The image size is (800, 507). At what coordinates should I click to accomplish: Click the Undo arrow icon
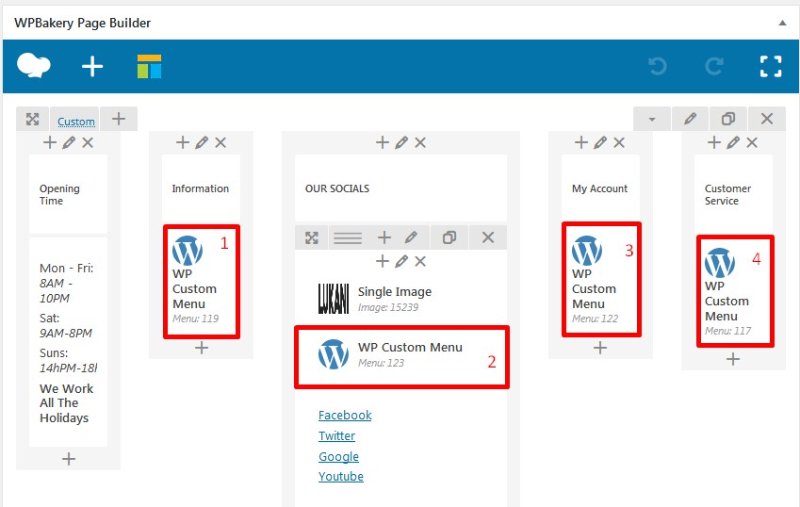658,66
